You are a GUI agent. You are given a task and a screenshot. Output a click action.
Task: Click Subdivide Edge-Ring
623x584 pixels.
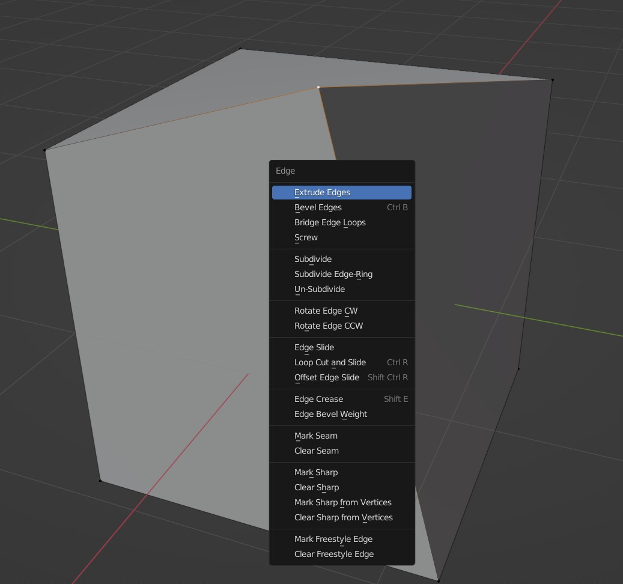point(342,274)
